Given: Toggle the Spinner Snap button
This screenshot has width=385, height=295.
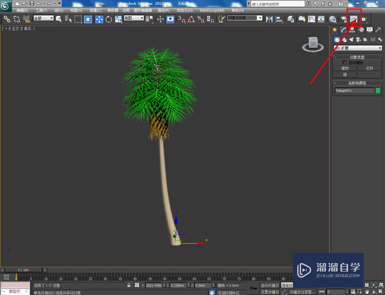Looking at the screenshot, I should pos(211,19).
